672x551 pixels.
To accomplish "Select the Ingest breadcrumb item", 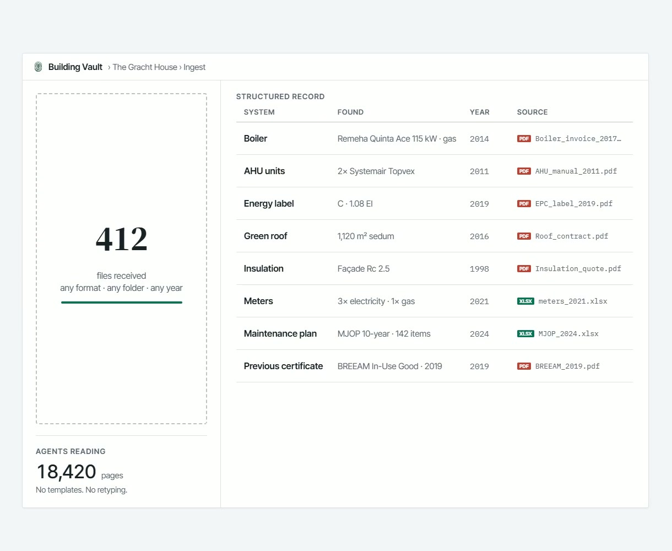I will (194, 67).
